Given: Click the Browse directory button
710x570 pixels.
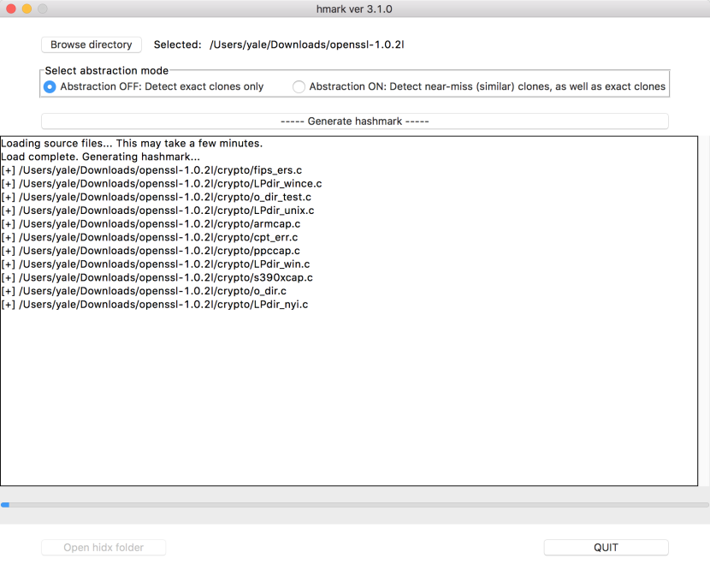Looking at the screenshot, I should pyautogui.click(x=91, y=45).
